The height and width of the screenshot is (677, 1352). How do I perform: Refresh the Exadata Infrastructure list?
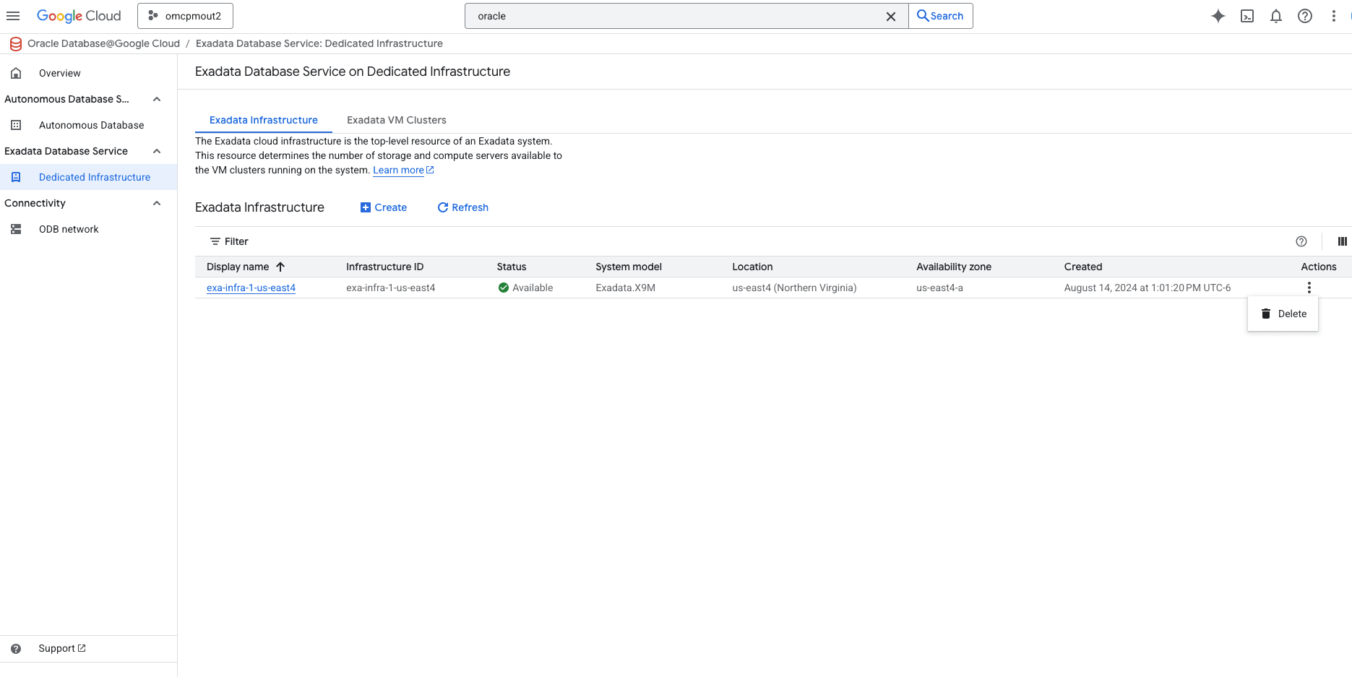tap(463, 207)
